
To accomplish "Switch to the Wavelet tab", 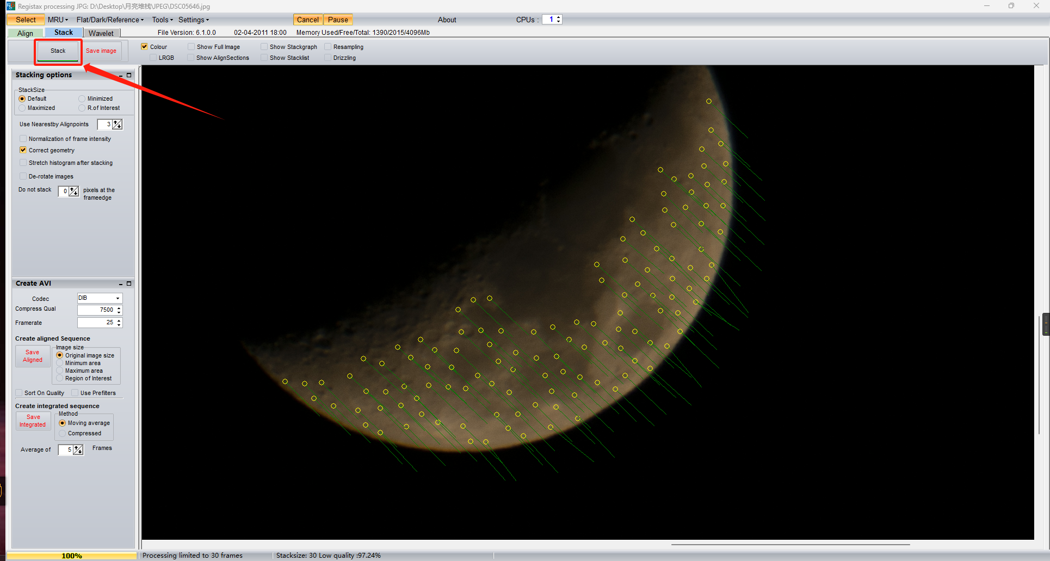I will coord(101,33).
